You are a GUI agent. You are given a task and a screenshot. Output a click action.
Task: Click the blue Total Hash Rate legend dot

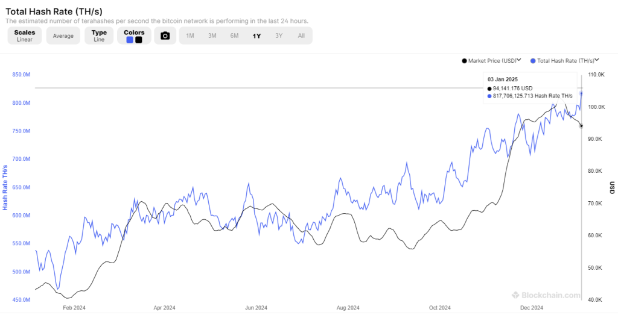tap(532, 61)
